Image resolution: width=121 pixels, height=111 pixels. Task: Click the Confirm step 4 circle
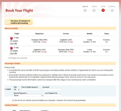[x=112, y=10]
